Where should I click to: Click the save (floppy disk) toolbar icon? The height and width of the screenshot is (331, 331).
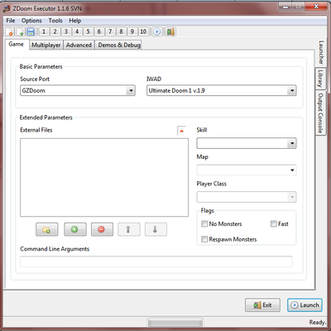pyautogui.click(x=31, y=31)
